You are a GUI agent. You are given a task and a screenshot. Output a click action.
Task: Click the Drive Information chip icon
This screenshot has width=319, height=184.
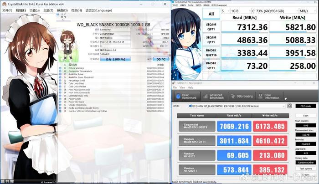pos(260,96)
